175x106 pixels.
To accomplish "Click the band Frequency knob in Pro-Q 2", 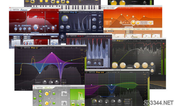I will point(45,82).
